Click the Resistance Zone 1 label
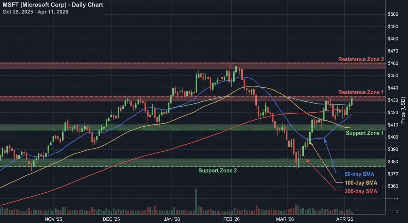 (360, 92)
